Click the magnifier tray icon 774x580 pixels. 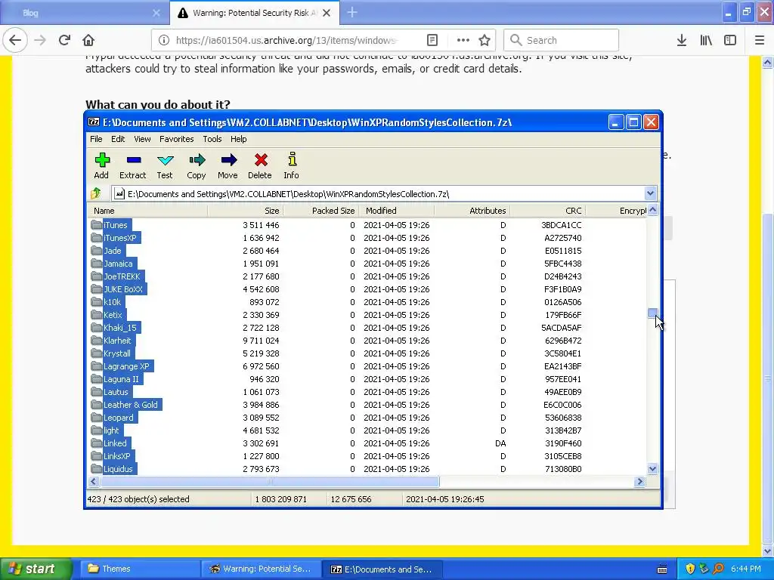pos(718,569)
